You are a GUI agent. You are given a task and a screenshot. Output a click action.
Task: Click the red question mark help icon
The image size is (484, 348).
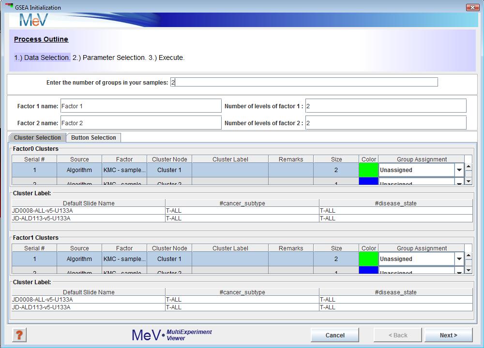point(19,335)
